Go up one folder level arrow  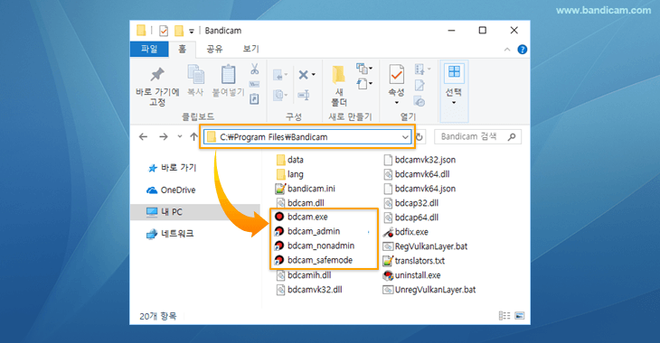(193, 136)
